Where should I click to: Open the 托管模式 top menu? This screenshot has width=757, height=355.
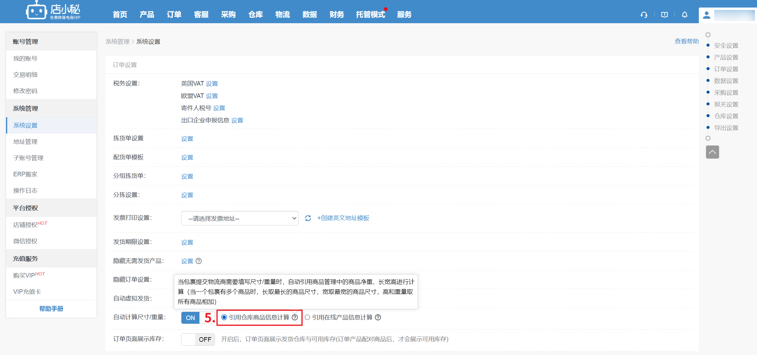(x=370, y=14)
